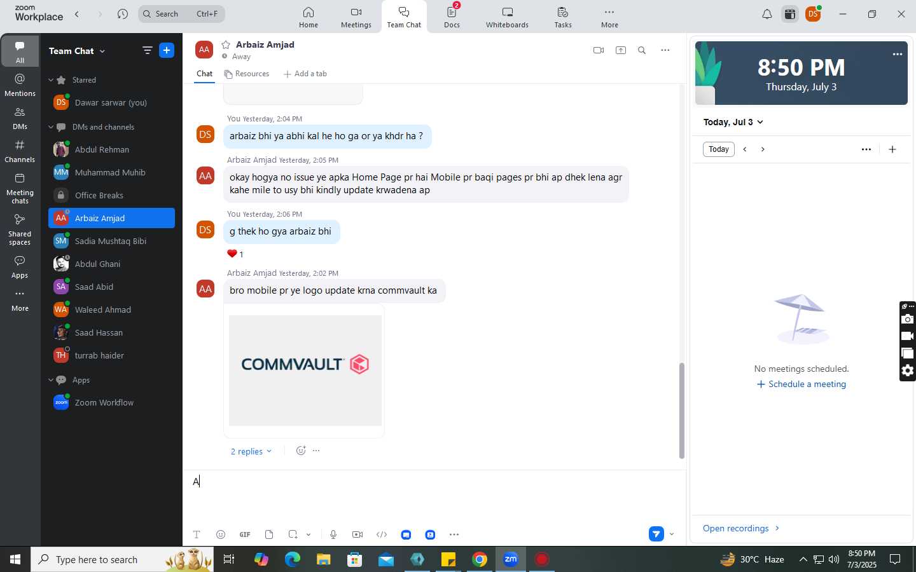
Task: Expand the 2 replies thread
Action: click(251, 451)
